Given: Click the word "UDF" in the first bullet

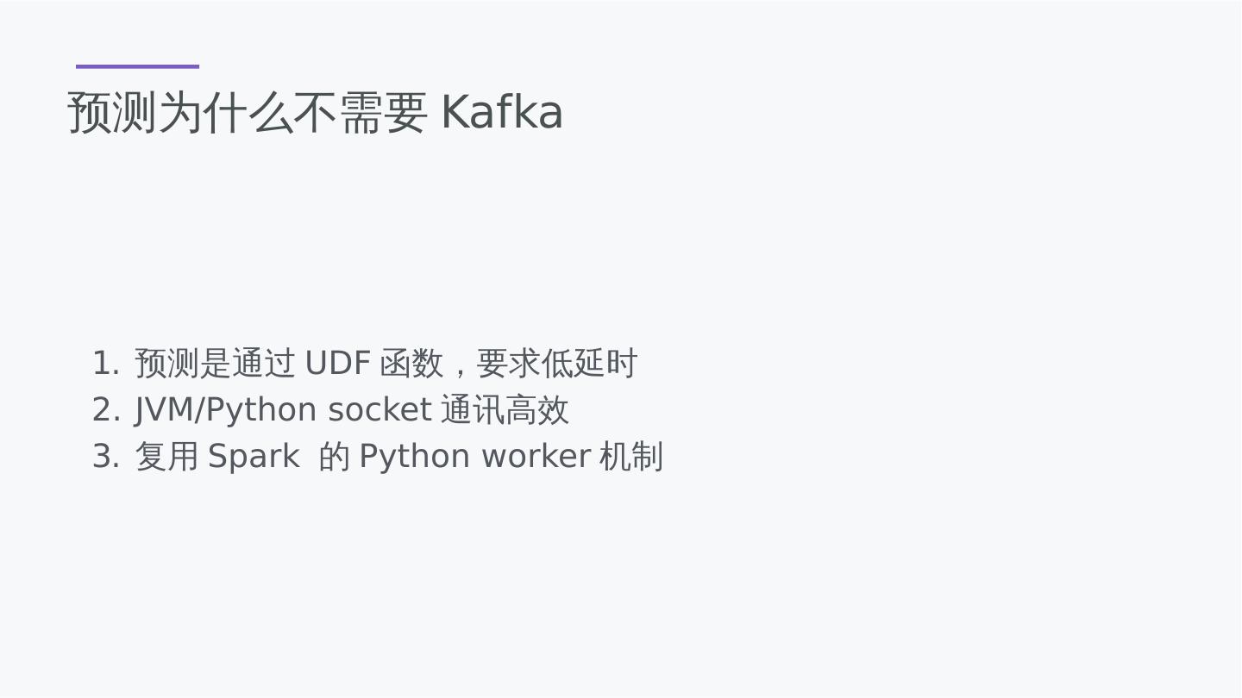Looking at the screenshot, I should pos(337,364).
